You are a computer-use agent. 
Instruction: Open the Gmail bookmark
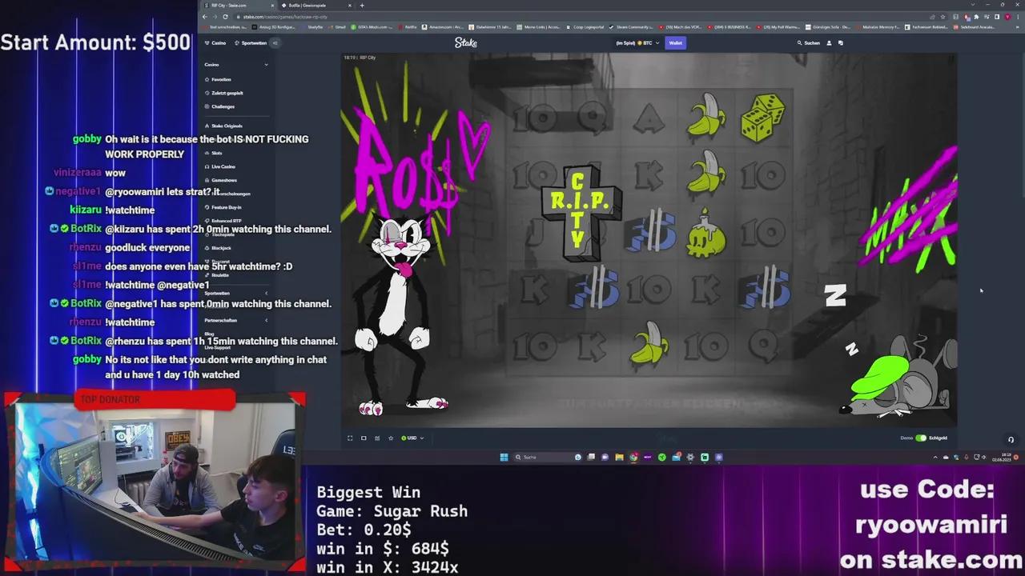[338, 26]
